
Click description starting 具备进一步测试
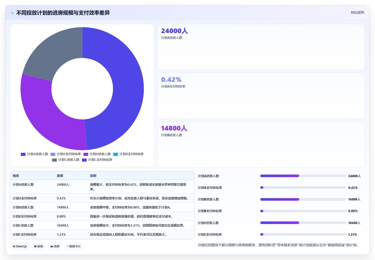click(131, 216)
